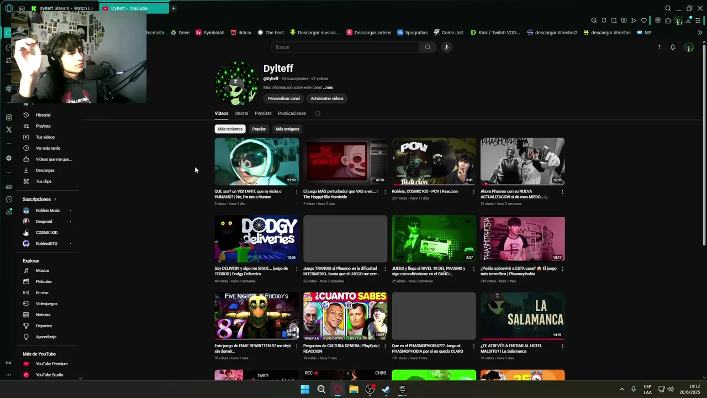Switch to 'Dylteff Stream' browser tab
Screen dimensions: 707x398
[64, 8]
